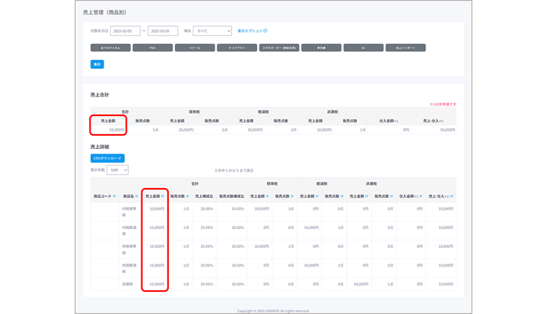547x314 pixels.
Task: Click the blue 集計 button
Action: [x=97, y=65]
